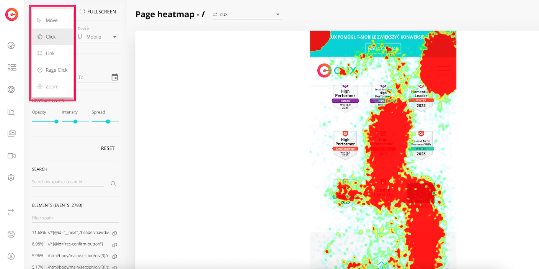Click the switch arrows icon in sidebar
Image resolution: width=539 pixels, height=269 pixels.
tap(11, 212)
